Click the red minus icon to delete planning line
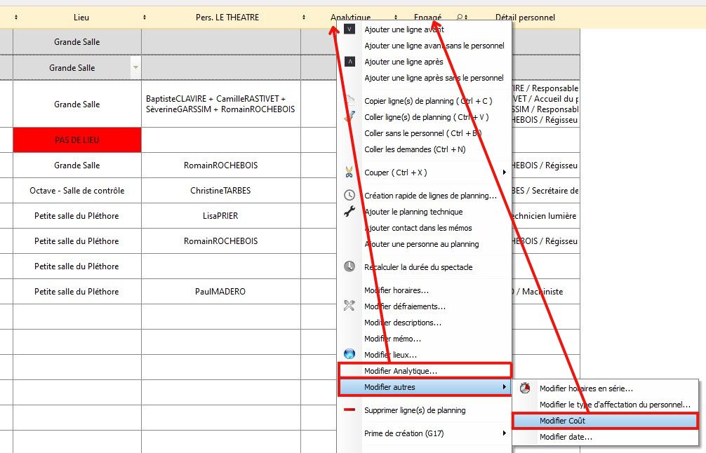 (349, 410)
